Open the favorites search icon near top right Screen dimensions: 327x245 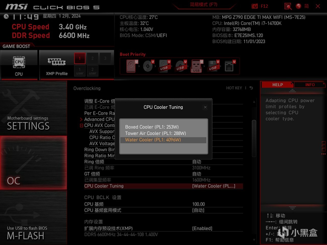pos(288,6)
